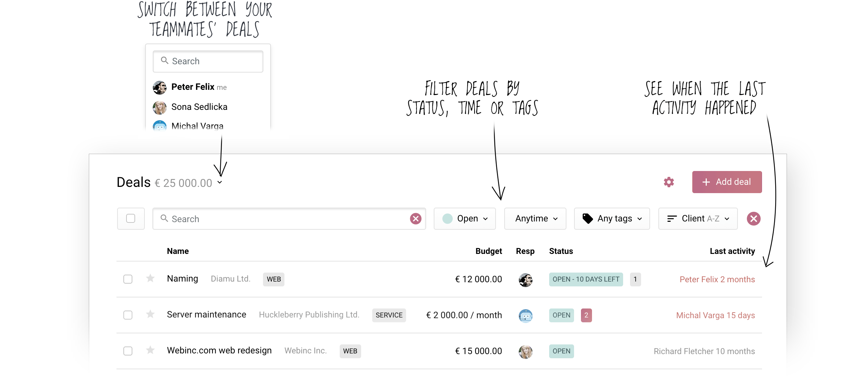
Task: Click the magnifier icon in deals search
Action: (x=165, y=218)
